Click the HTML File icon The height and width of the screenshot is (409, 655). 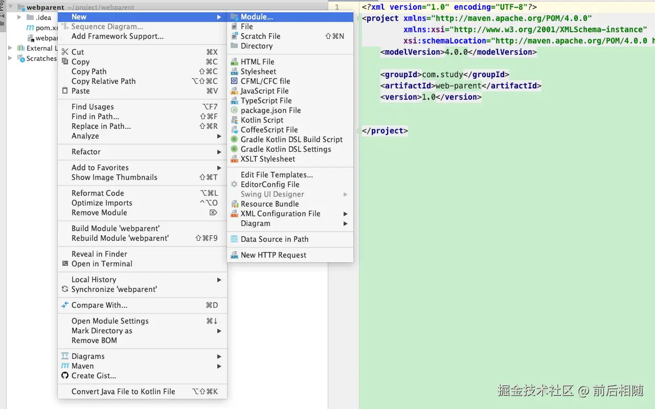[234, 62]
